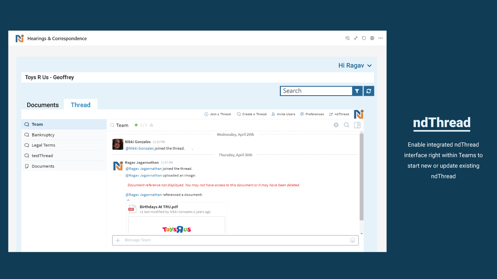This screenshot has width=497, height=279.
Task: Click the Toys R Us - Geoffrey workspace field
Action: coord(198,77)
